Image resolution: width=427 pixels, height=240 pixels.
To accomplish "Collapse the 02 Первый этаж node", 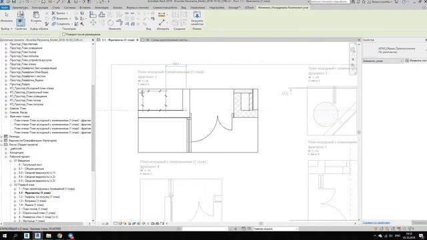I will coord(11,185).
